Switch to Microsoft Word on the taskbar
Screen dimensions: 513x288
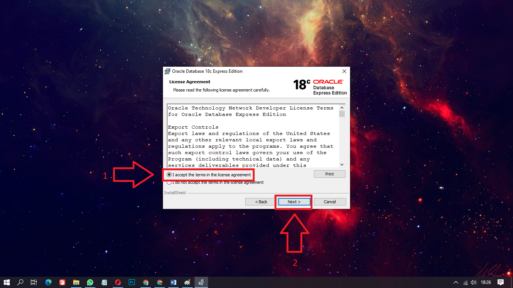point(174,282)
